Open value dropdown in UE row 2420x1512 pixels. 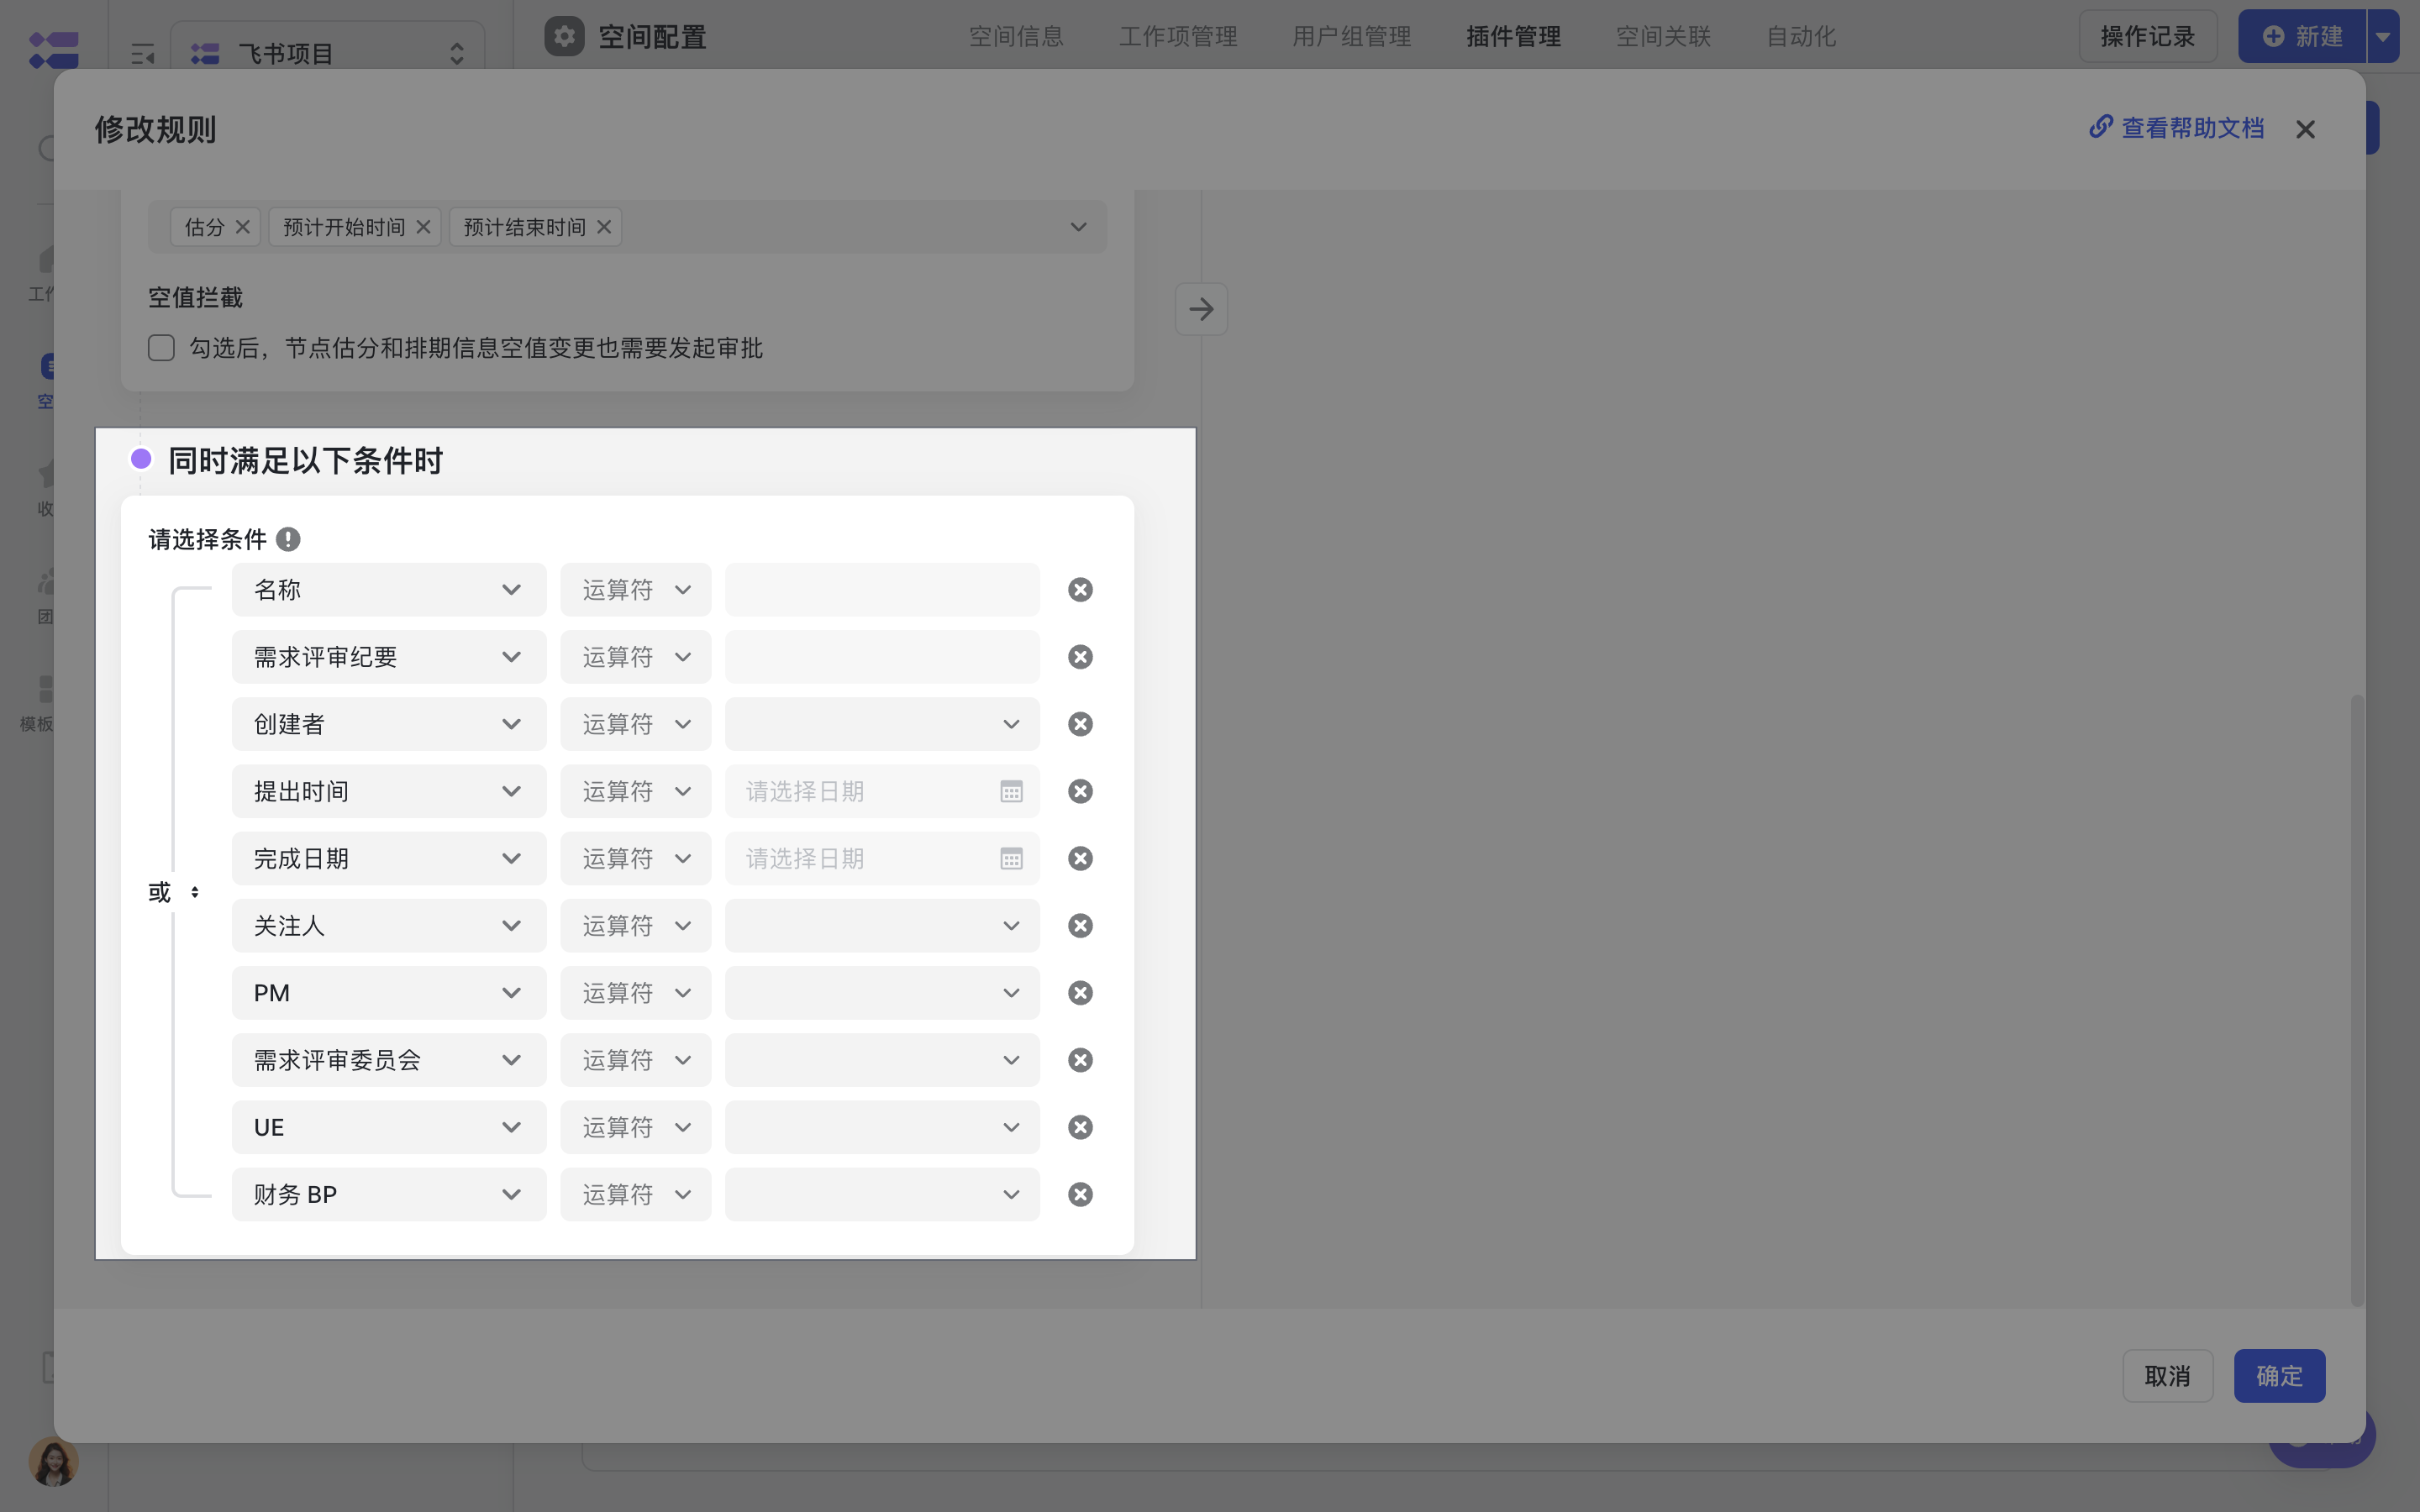point(882,1127)
